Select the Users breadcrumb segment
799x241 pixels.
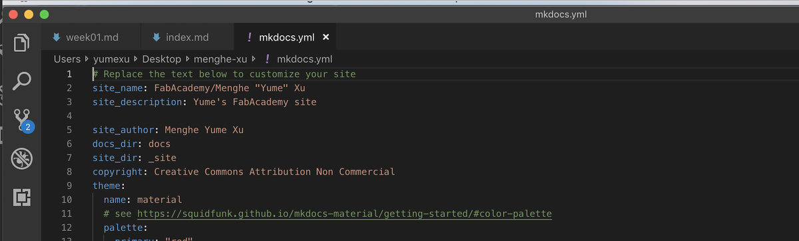67,59
